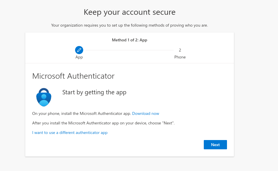This screenshot has width=278, height=171.
Task: Select the App step label
Action: pos(79,57)
